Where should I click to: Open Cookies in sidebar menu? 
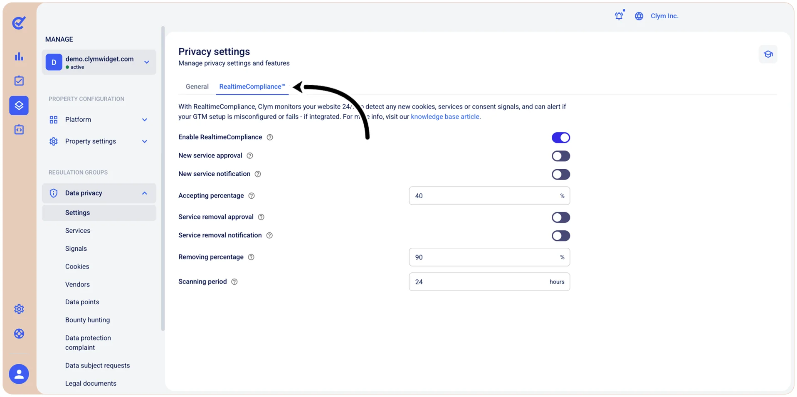77,266
